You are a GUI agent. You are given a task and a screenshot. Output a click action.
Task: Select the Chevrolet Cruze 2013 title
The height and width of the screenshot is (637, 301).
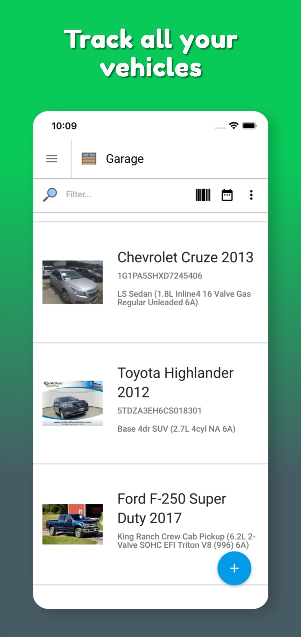185,257
